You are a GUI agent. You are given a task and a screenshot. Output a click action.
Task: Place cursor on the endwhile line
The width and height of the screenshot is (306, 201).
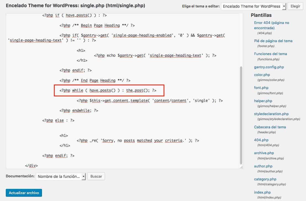pyautogui.click(x=79, y=110)
